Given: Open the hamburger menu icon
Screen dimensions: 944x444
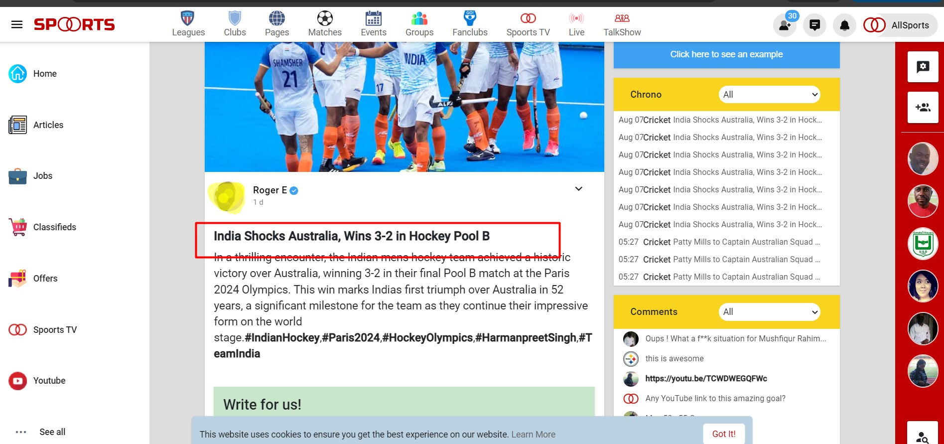Looking at the screenshot, I should click(x=17, y=24).
